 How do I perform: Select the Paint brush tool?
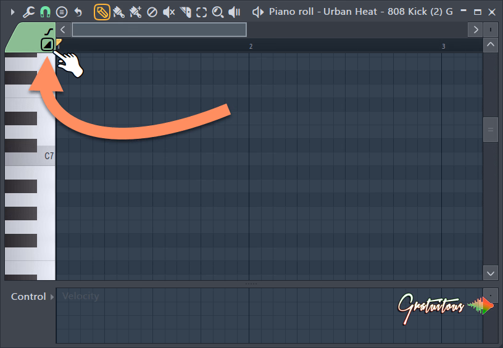point(118,12)
